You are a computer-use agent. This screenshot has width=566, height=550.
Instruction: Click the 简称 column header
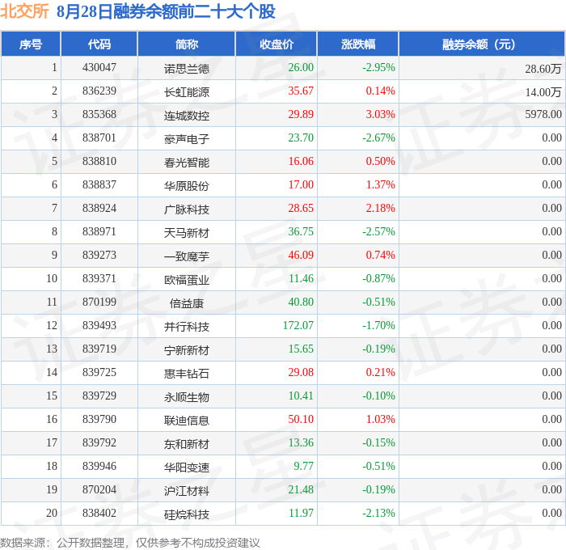point(187,44)
